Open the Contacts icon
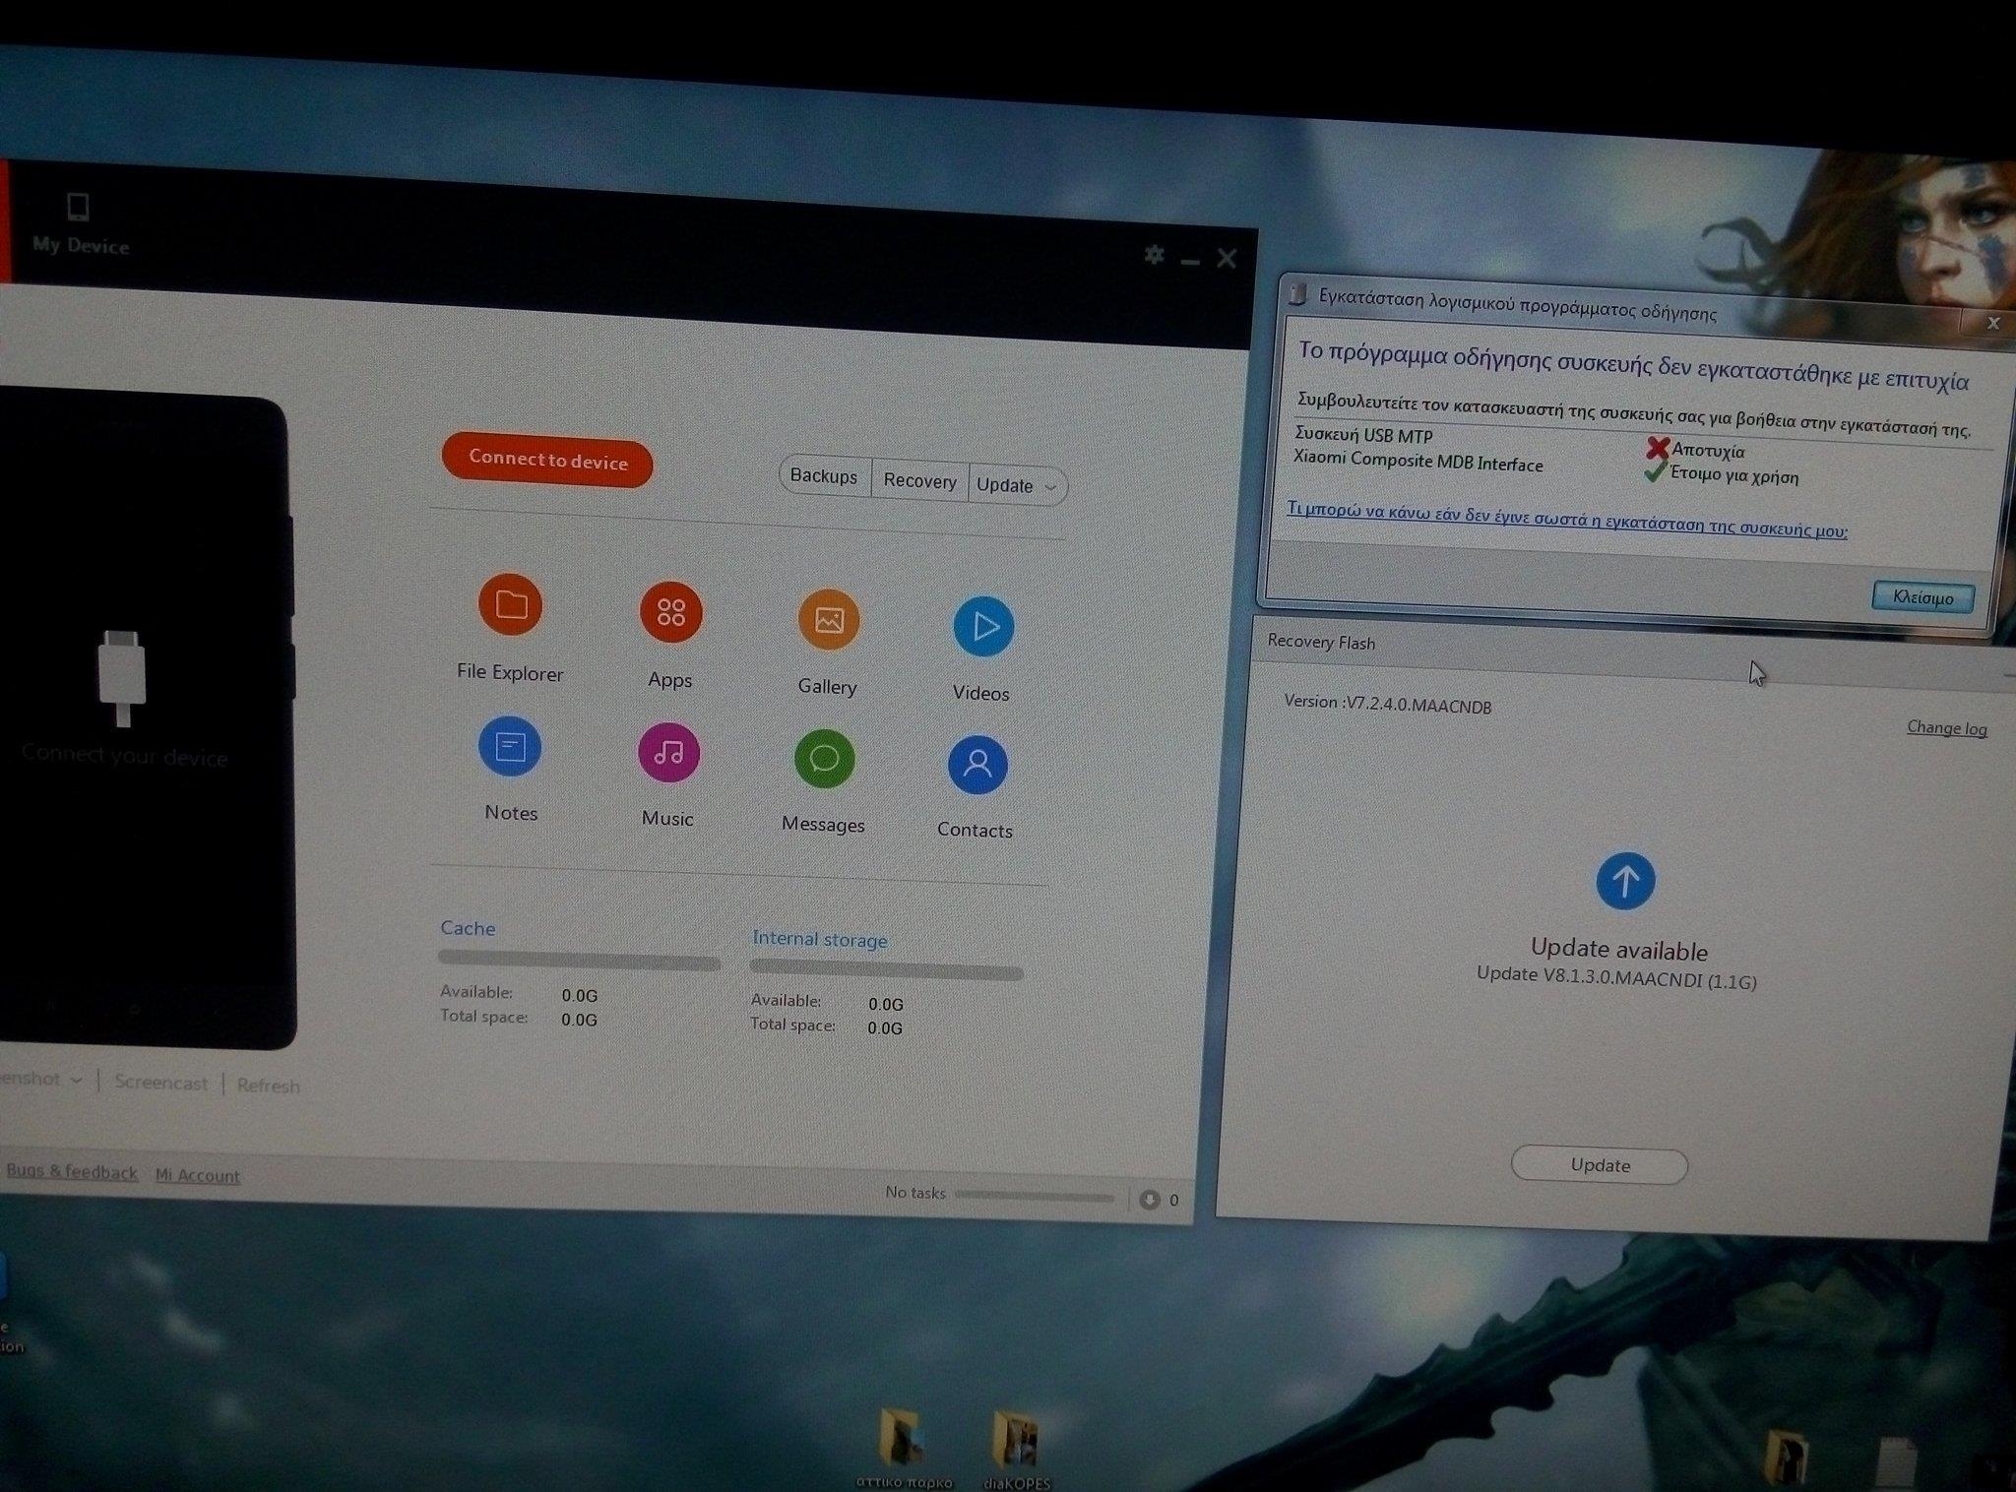2016x1492 pixels. (x=977, y=765)
